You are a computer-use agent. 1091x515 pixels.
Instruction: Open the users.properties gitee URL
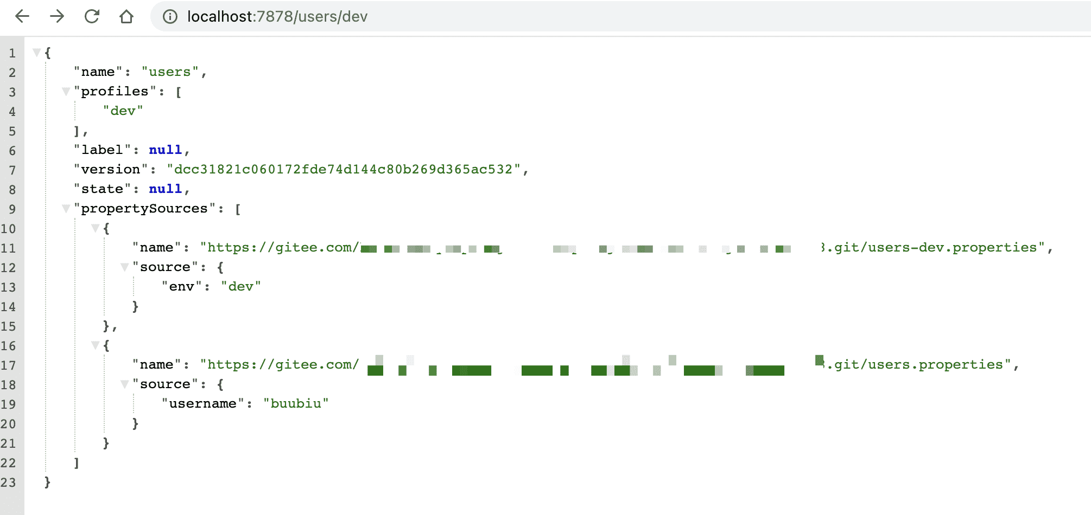(x=917, y=365)
